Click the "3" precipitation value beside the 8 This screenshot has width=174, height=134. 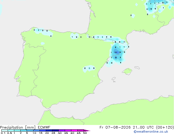click(120, 57)
